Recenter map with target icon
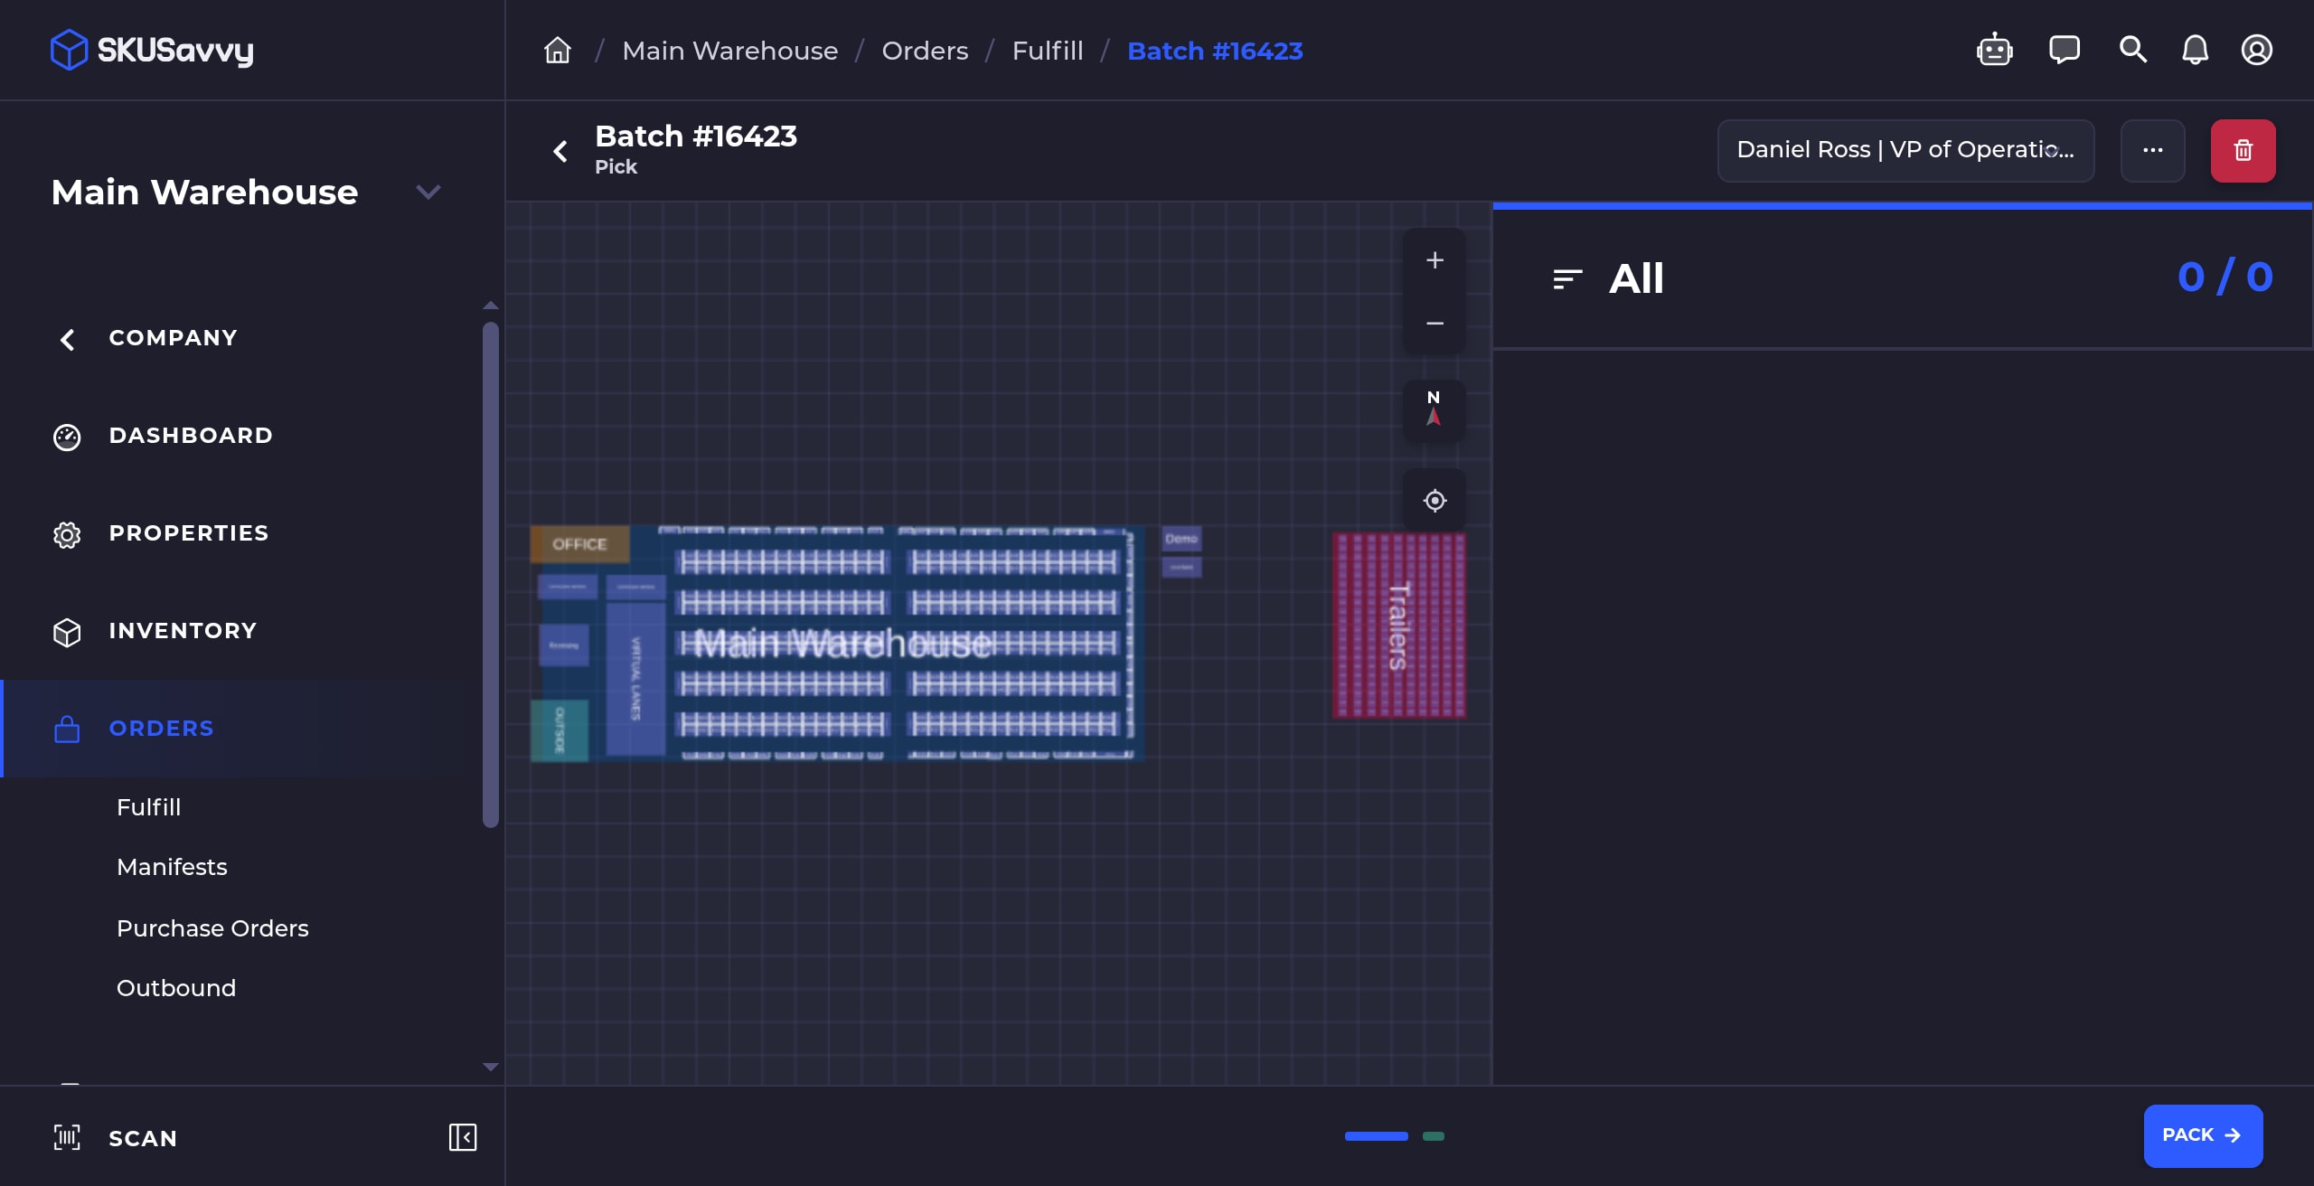Viewport: 2314px width, 1186px height. [x=1434, y=500]
